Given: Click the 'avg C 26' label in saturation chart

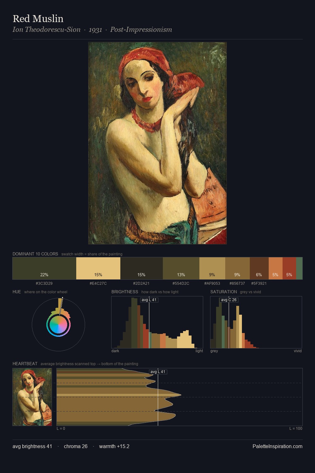Looking at the screenshot, I should [x=229, y=300].
